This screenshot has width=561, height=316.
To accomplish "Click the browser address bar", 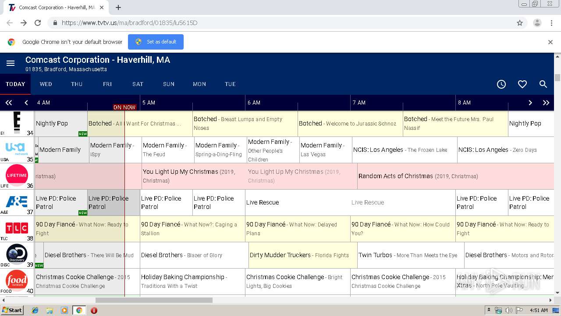I will (x=280, y=23).
